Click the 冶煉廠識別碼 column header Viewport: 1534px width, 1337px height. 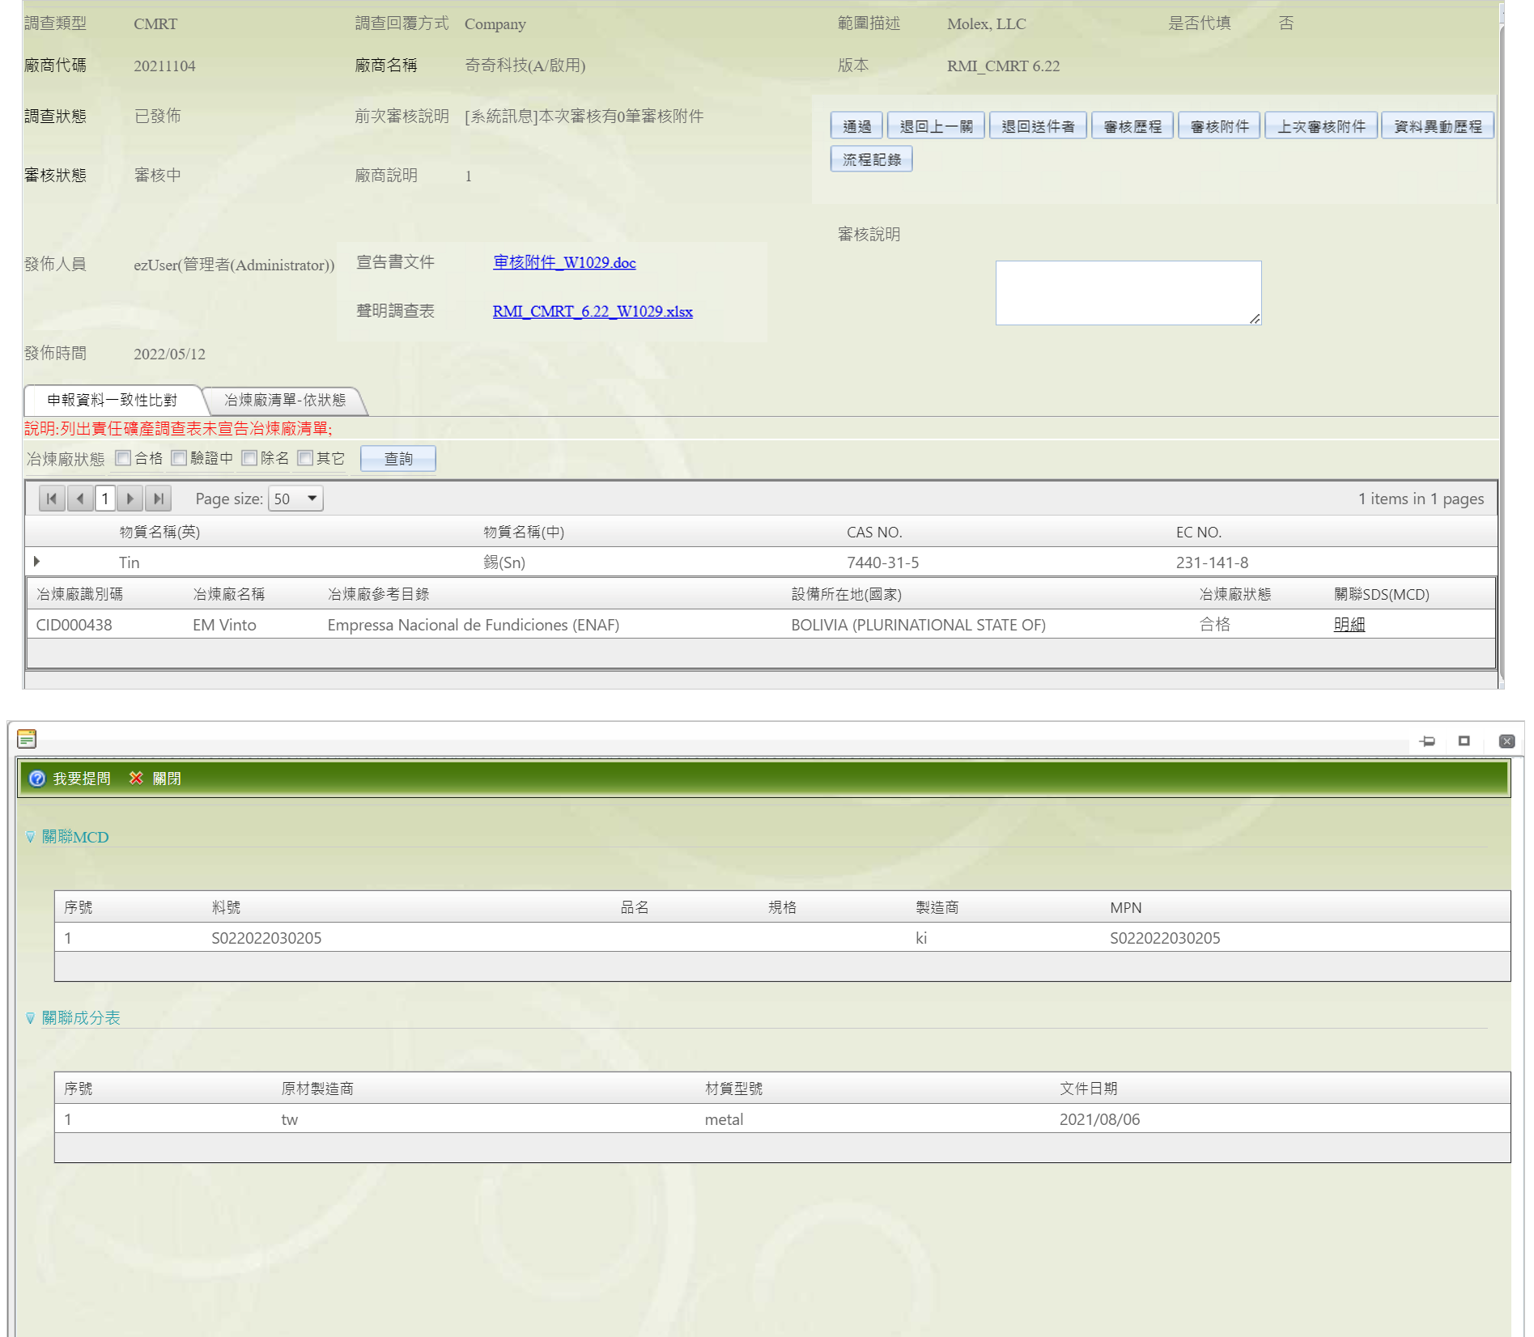coord(79,594)
